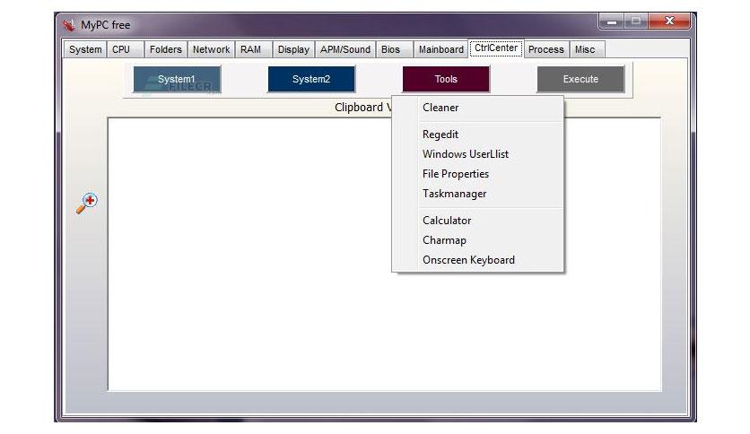Click the magnifier plus icon
This screenshot has height=434, width=750.
(x=87, y=204)
